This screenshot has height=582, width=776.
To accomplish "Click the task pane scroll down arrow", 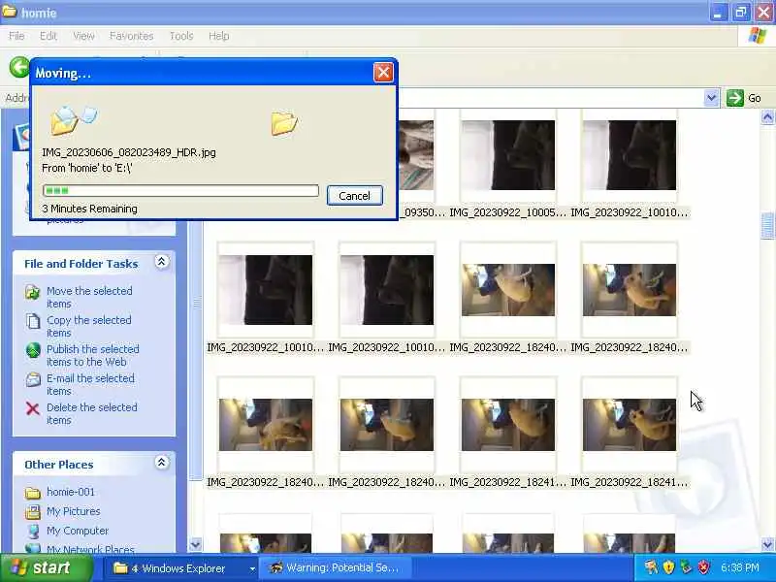I will pyautogui.click(x=196, y=545).
